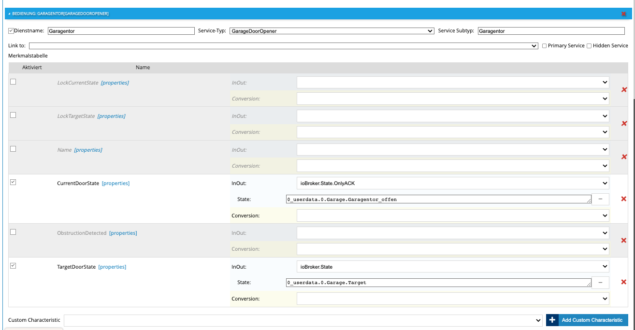The height and width of the screenshot is (330, 635).
Task: Open LockCurrentState properties link
Action: point(115,83)
